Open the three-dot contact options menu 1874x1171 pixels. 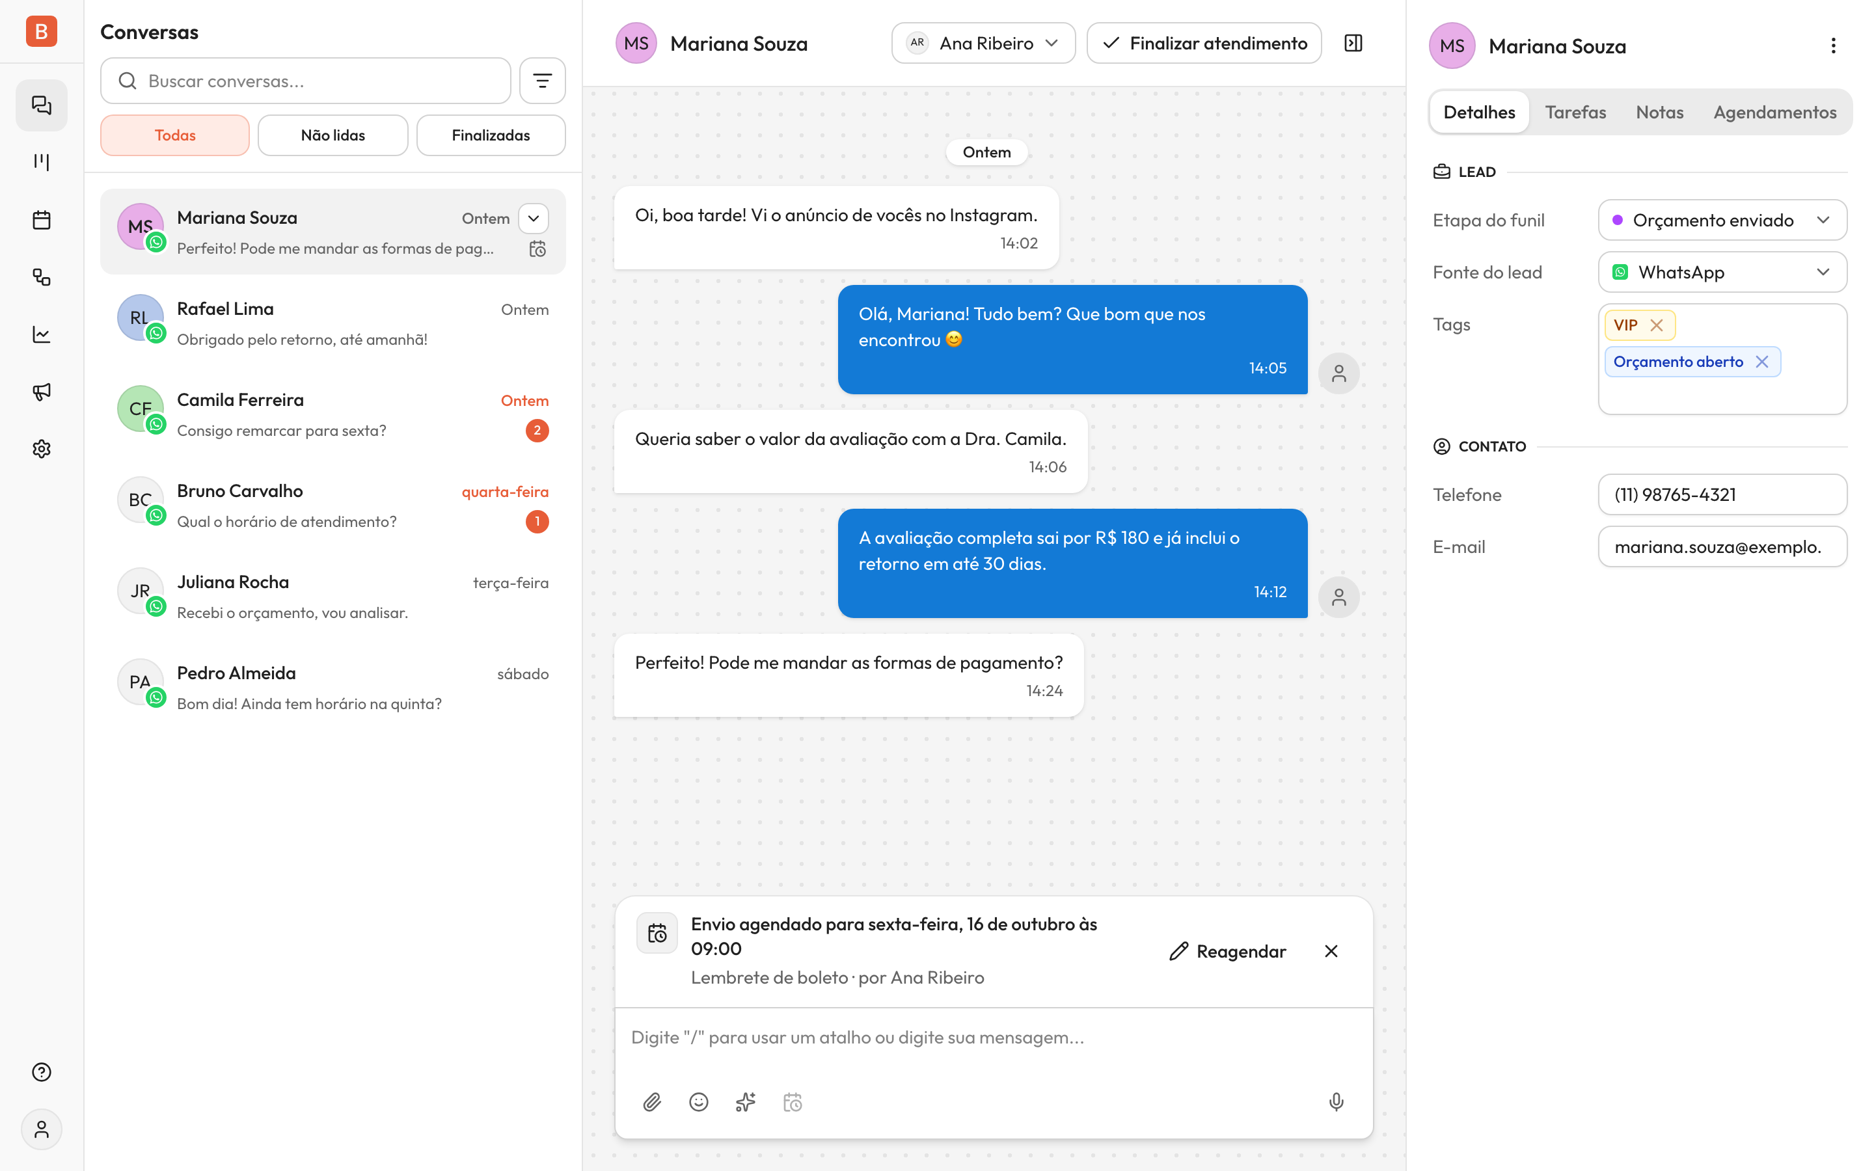point(1832,46)
